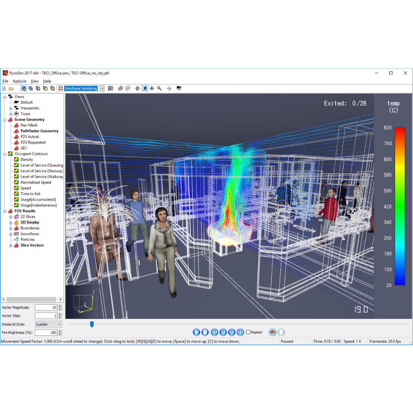Select the Usage[Accumulated] contour
The width and height of the screenshot is (413, 413).
coord(38,200)
